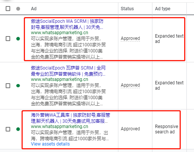Click display URL in WA SCRM ad

[59, 33]
